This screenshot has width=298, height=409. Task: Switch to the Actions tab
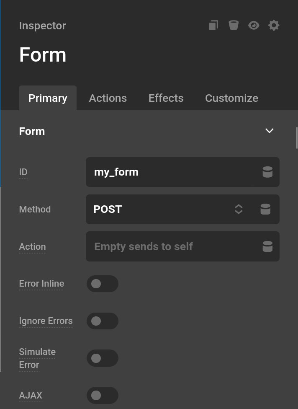(x=108, y=98)
